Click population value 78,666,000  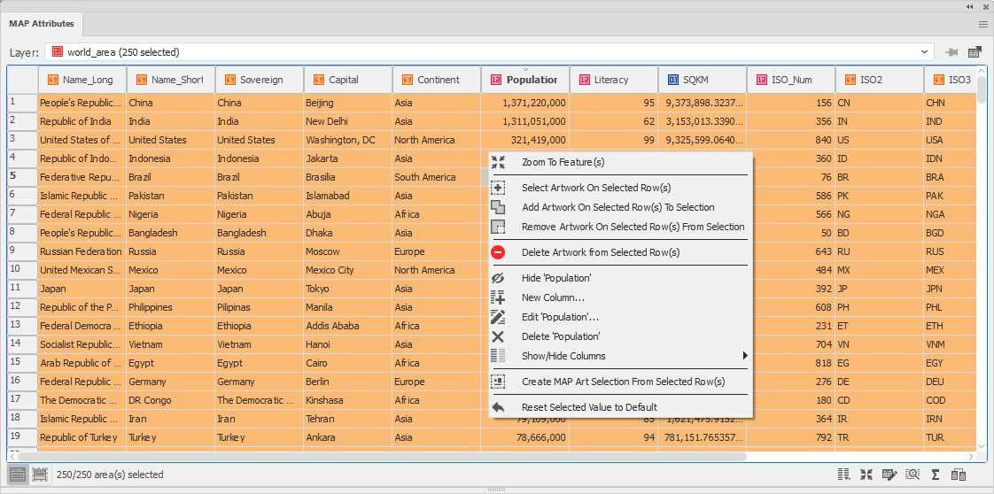pyautogui.click(x=525, y=437)
